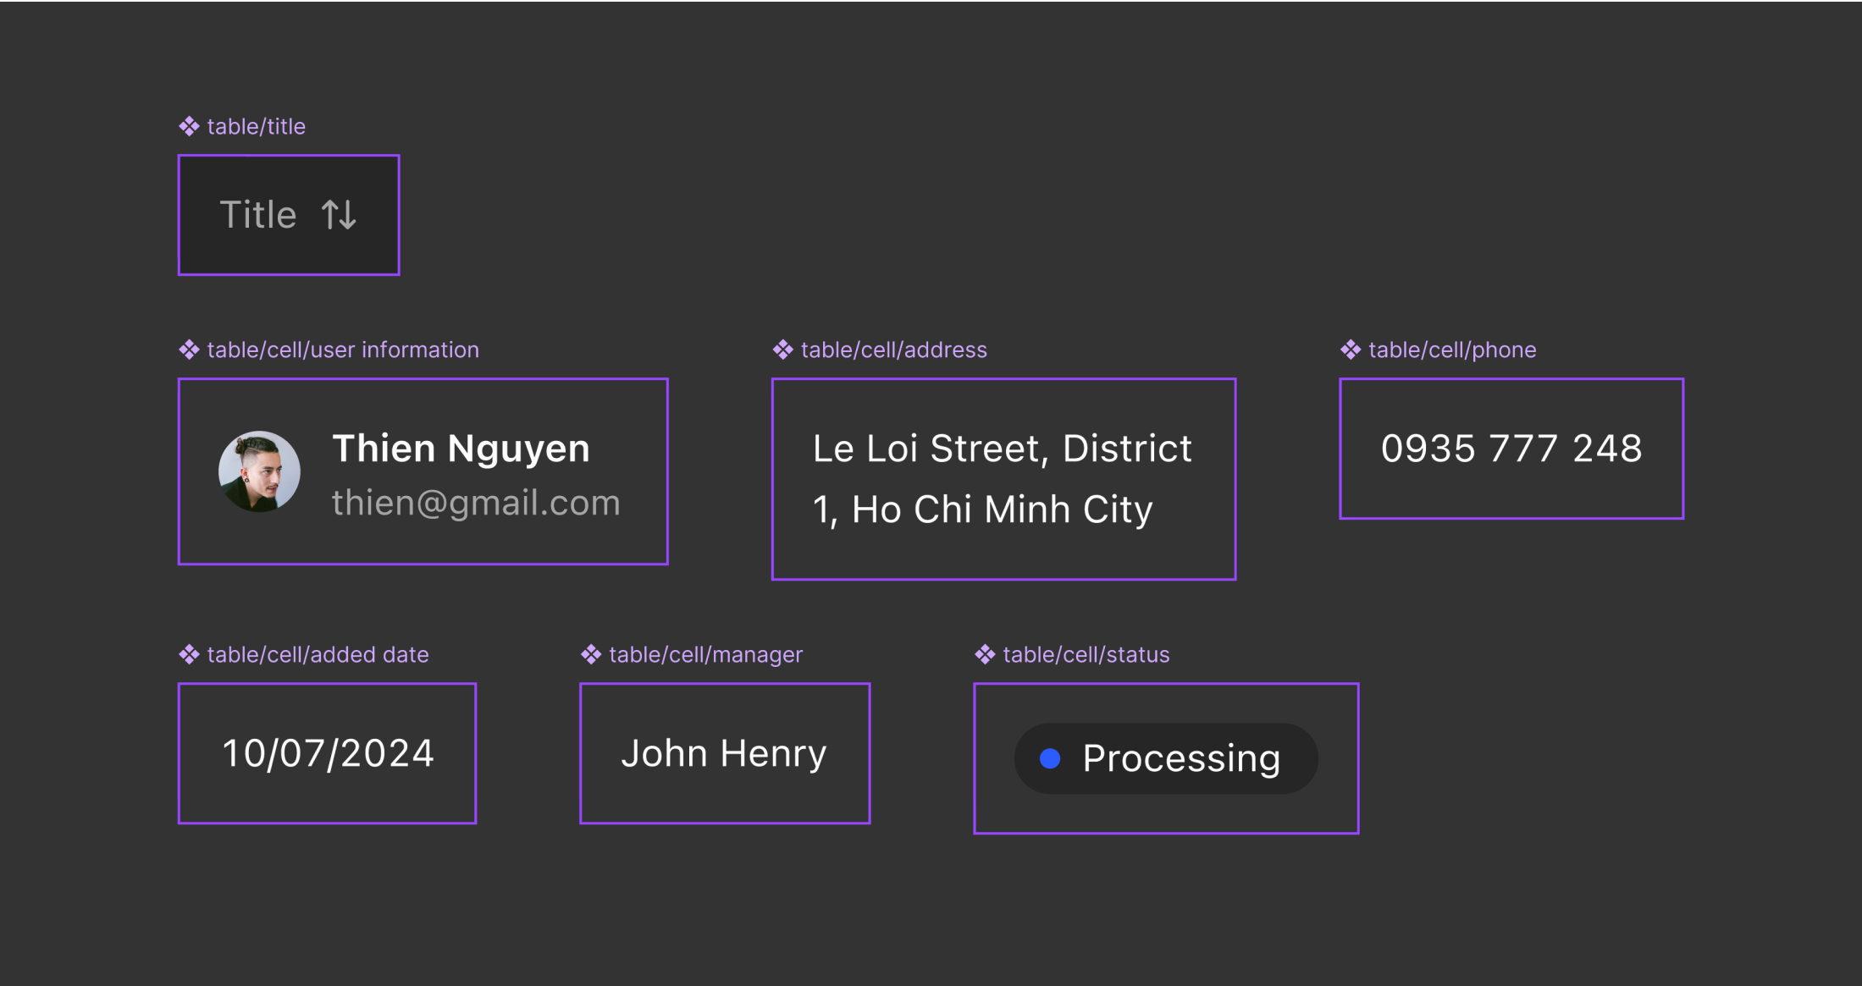
Task: Click component icon beside table/cell/manager label
Action: tap(591, 655)
